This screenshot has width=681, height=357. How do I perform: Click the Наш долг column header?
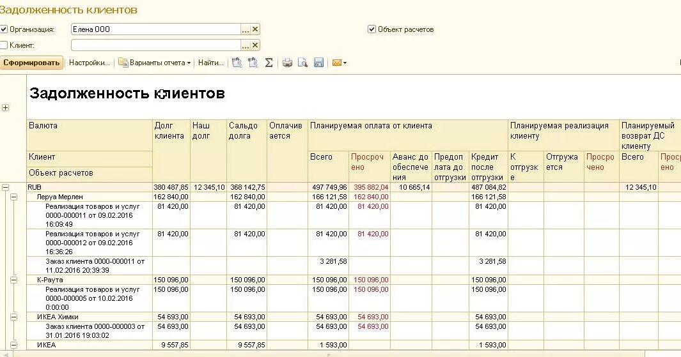208,151
